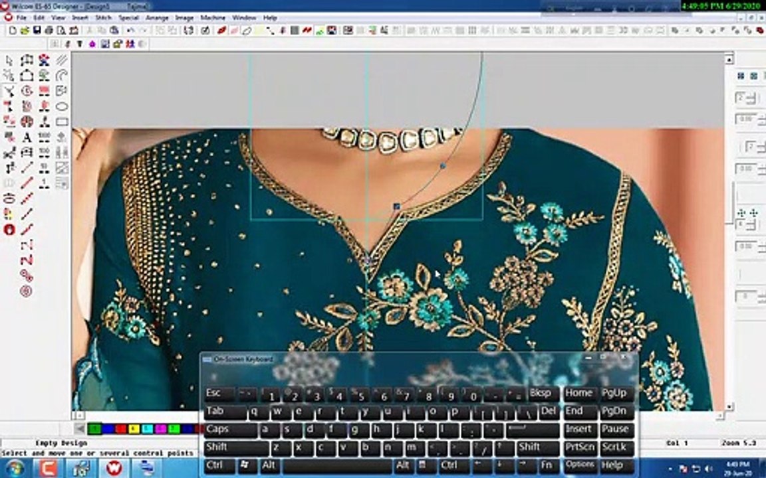Select the arc tool in the toolbox
The image size is (766, 478).
pos(62,75)
